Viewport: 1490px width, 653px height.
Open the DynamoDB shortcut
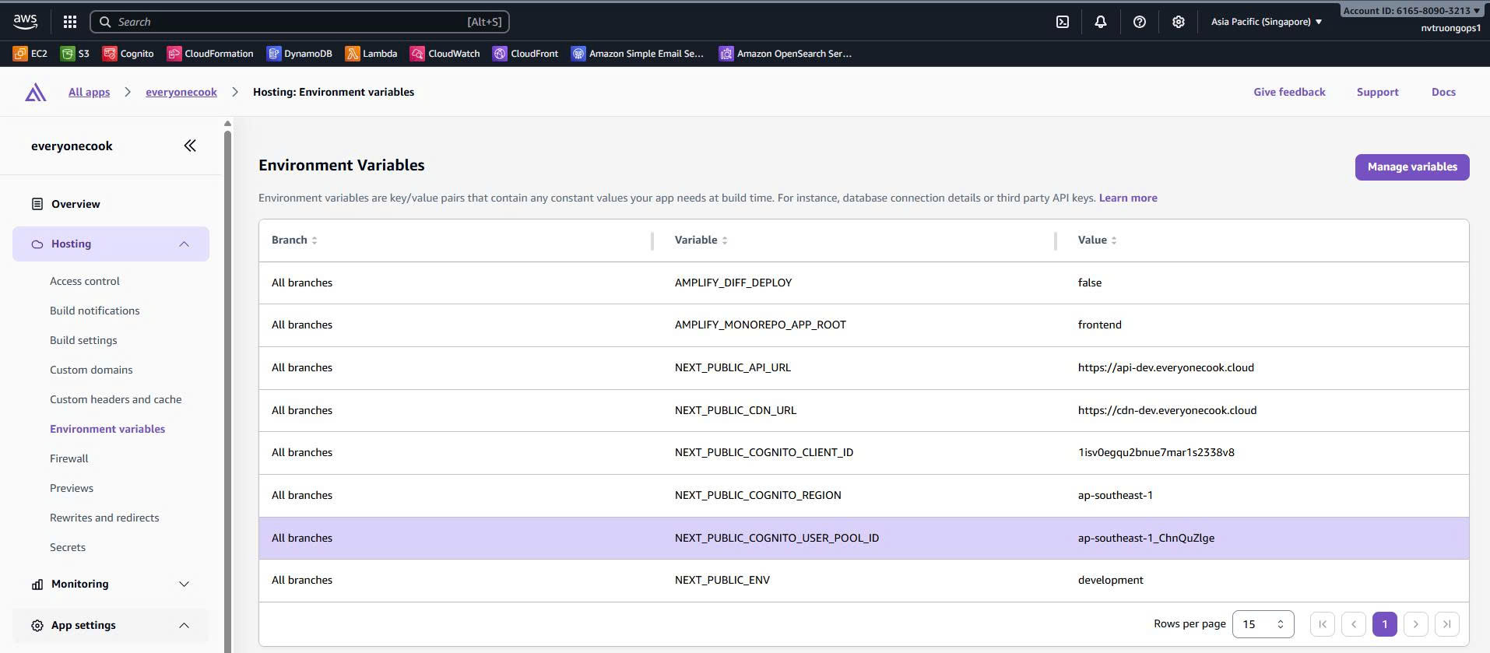coord(300,54)
